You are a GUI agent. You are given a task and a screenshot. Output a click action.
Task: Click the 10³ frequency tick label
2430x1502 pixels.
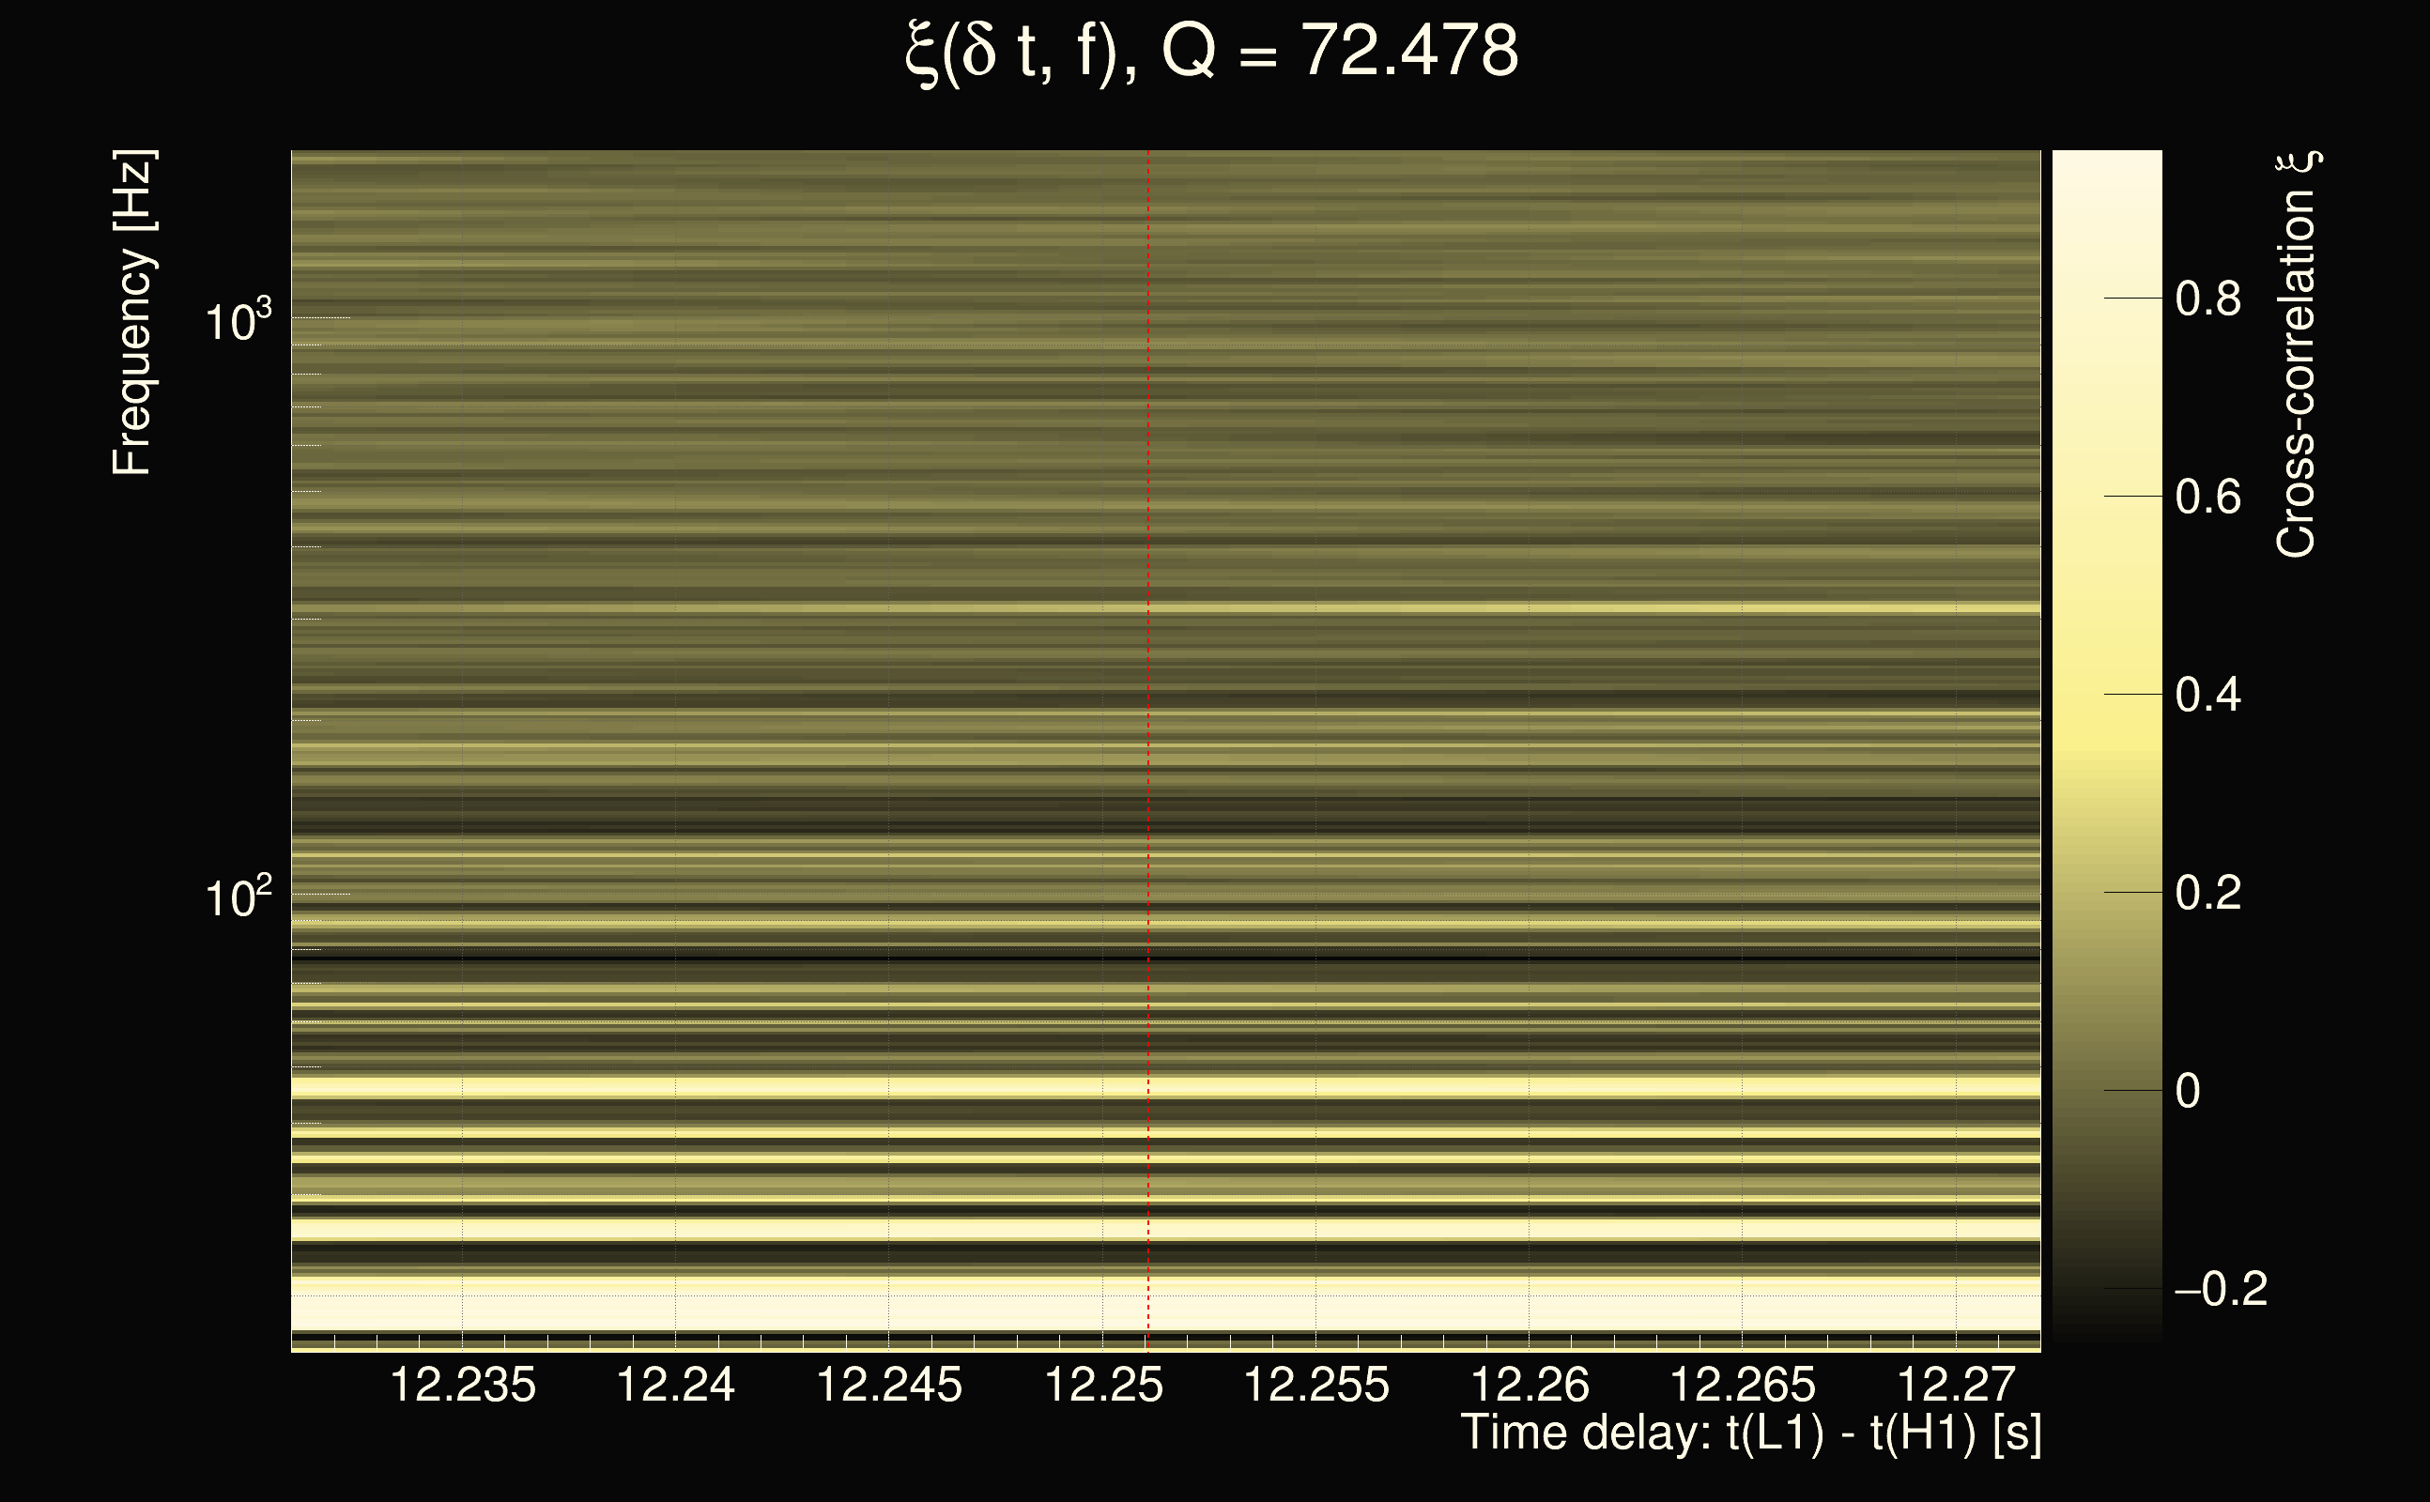point(238,321)
